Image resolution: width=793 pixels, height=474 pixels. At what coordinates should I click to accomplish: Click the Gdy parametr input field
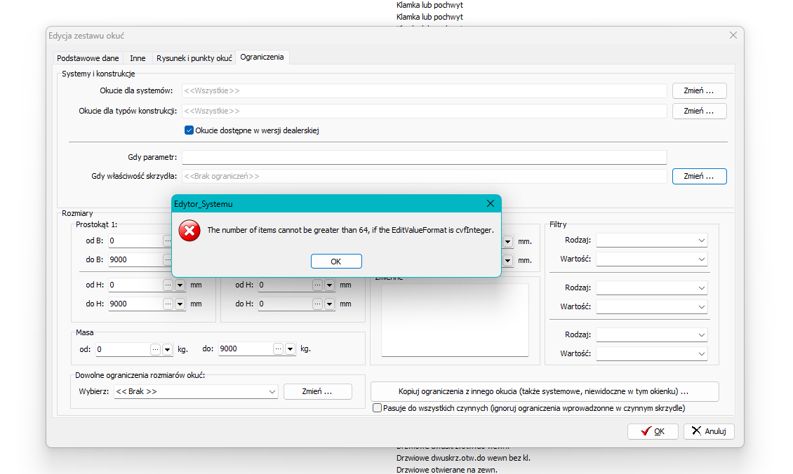point(424,158)
